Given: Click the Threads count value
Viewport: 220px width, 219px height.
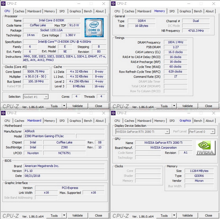Looking at the screenshot, I should point(101,97).
